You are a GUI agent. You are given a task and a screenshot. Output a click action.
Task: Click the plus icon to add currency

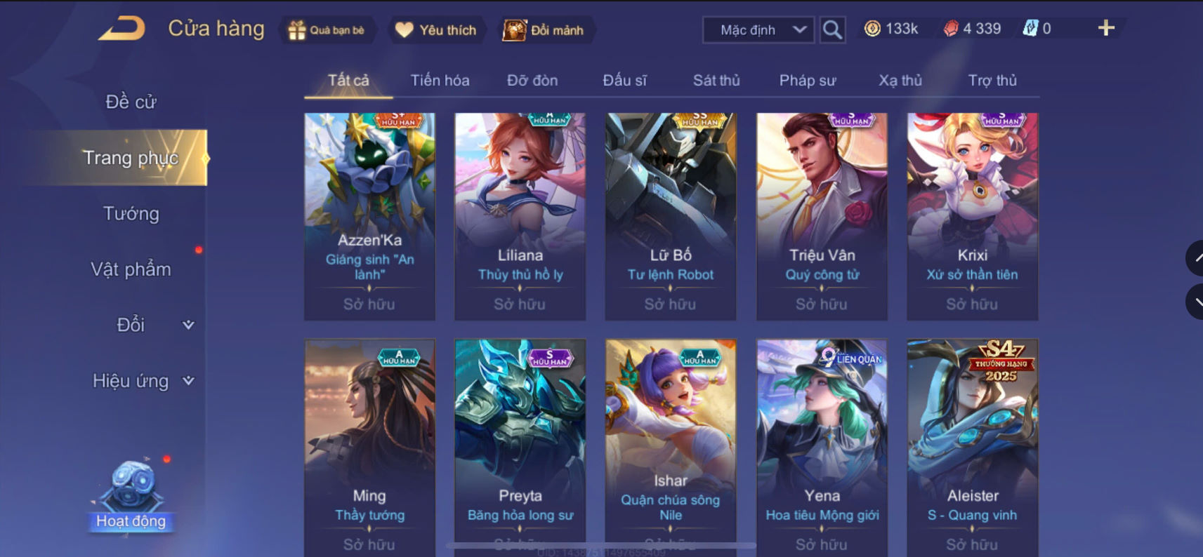[1106, 28]
